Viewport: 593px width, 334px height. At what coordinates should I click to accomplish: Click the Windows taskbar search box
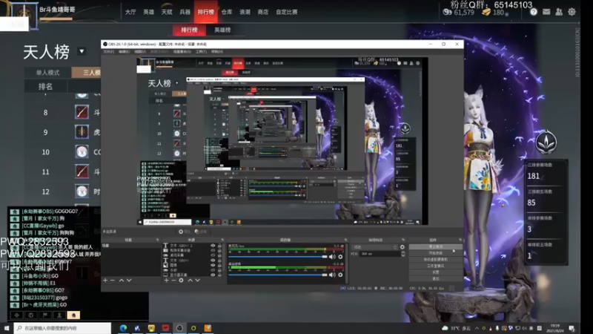(62, 328)
